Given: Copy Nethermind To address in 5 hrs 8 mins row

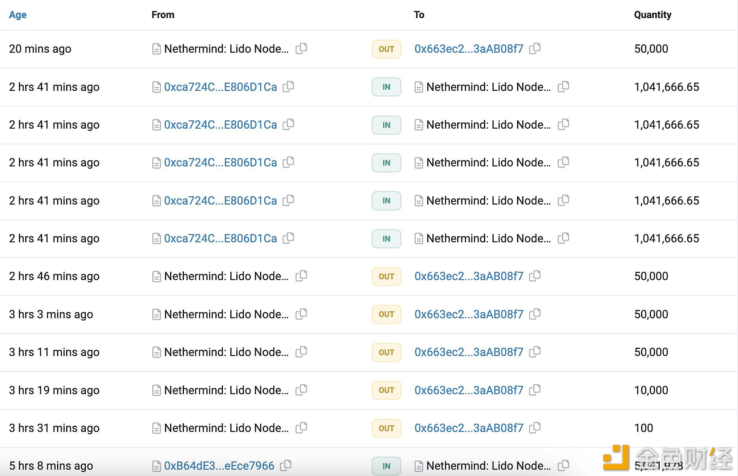Looking at the screenshot, I should (x=564, y=465).
